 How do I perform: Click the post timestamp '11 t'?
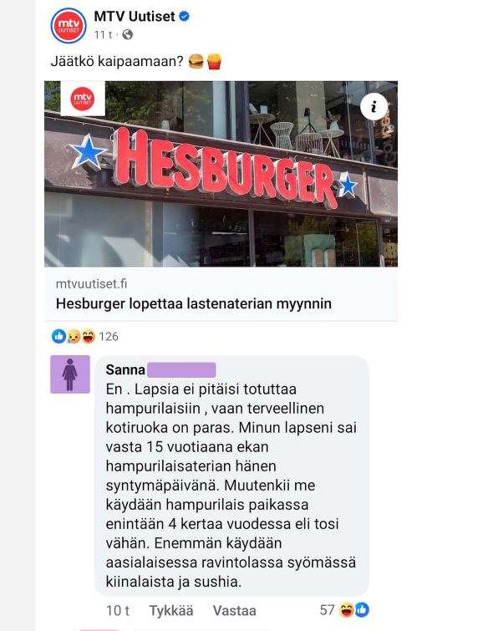click(x=103, y=35)
